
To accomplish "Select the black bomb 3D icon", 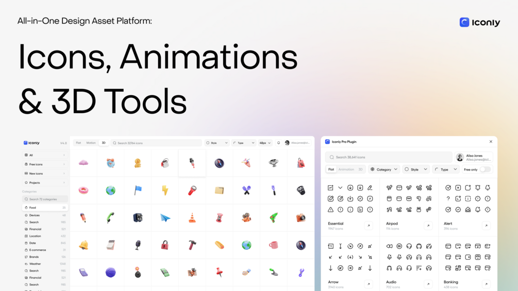I will point(138,272).
